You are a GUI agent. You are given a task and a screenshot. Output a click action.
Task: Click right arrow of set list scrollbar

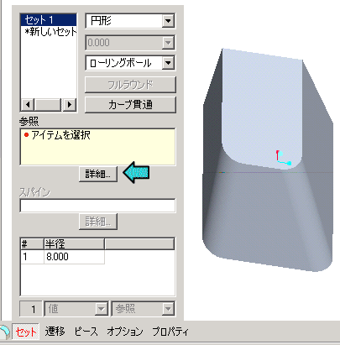70,105
